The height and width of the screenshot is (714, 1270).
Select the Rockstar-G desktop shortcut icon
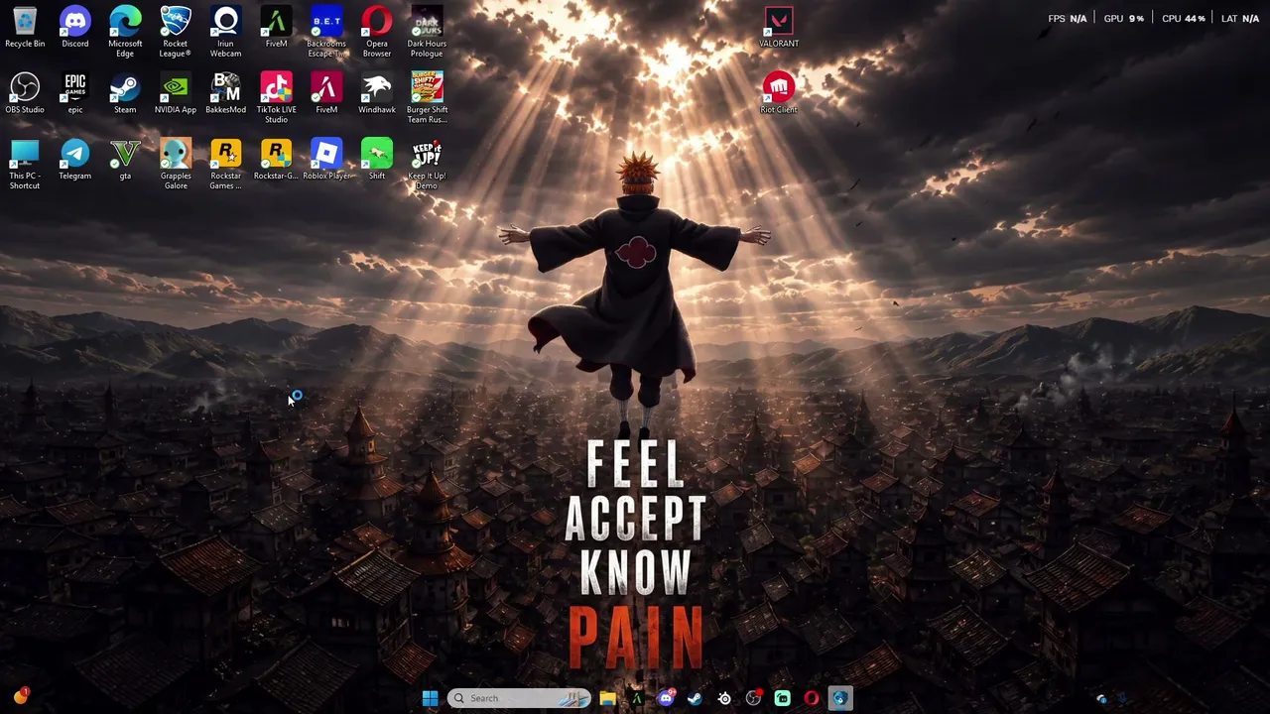pos(276,160)
